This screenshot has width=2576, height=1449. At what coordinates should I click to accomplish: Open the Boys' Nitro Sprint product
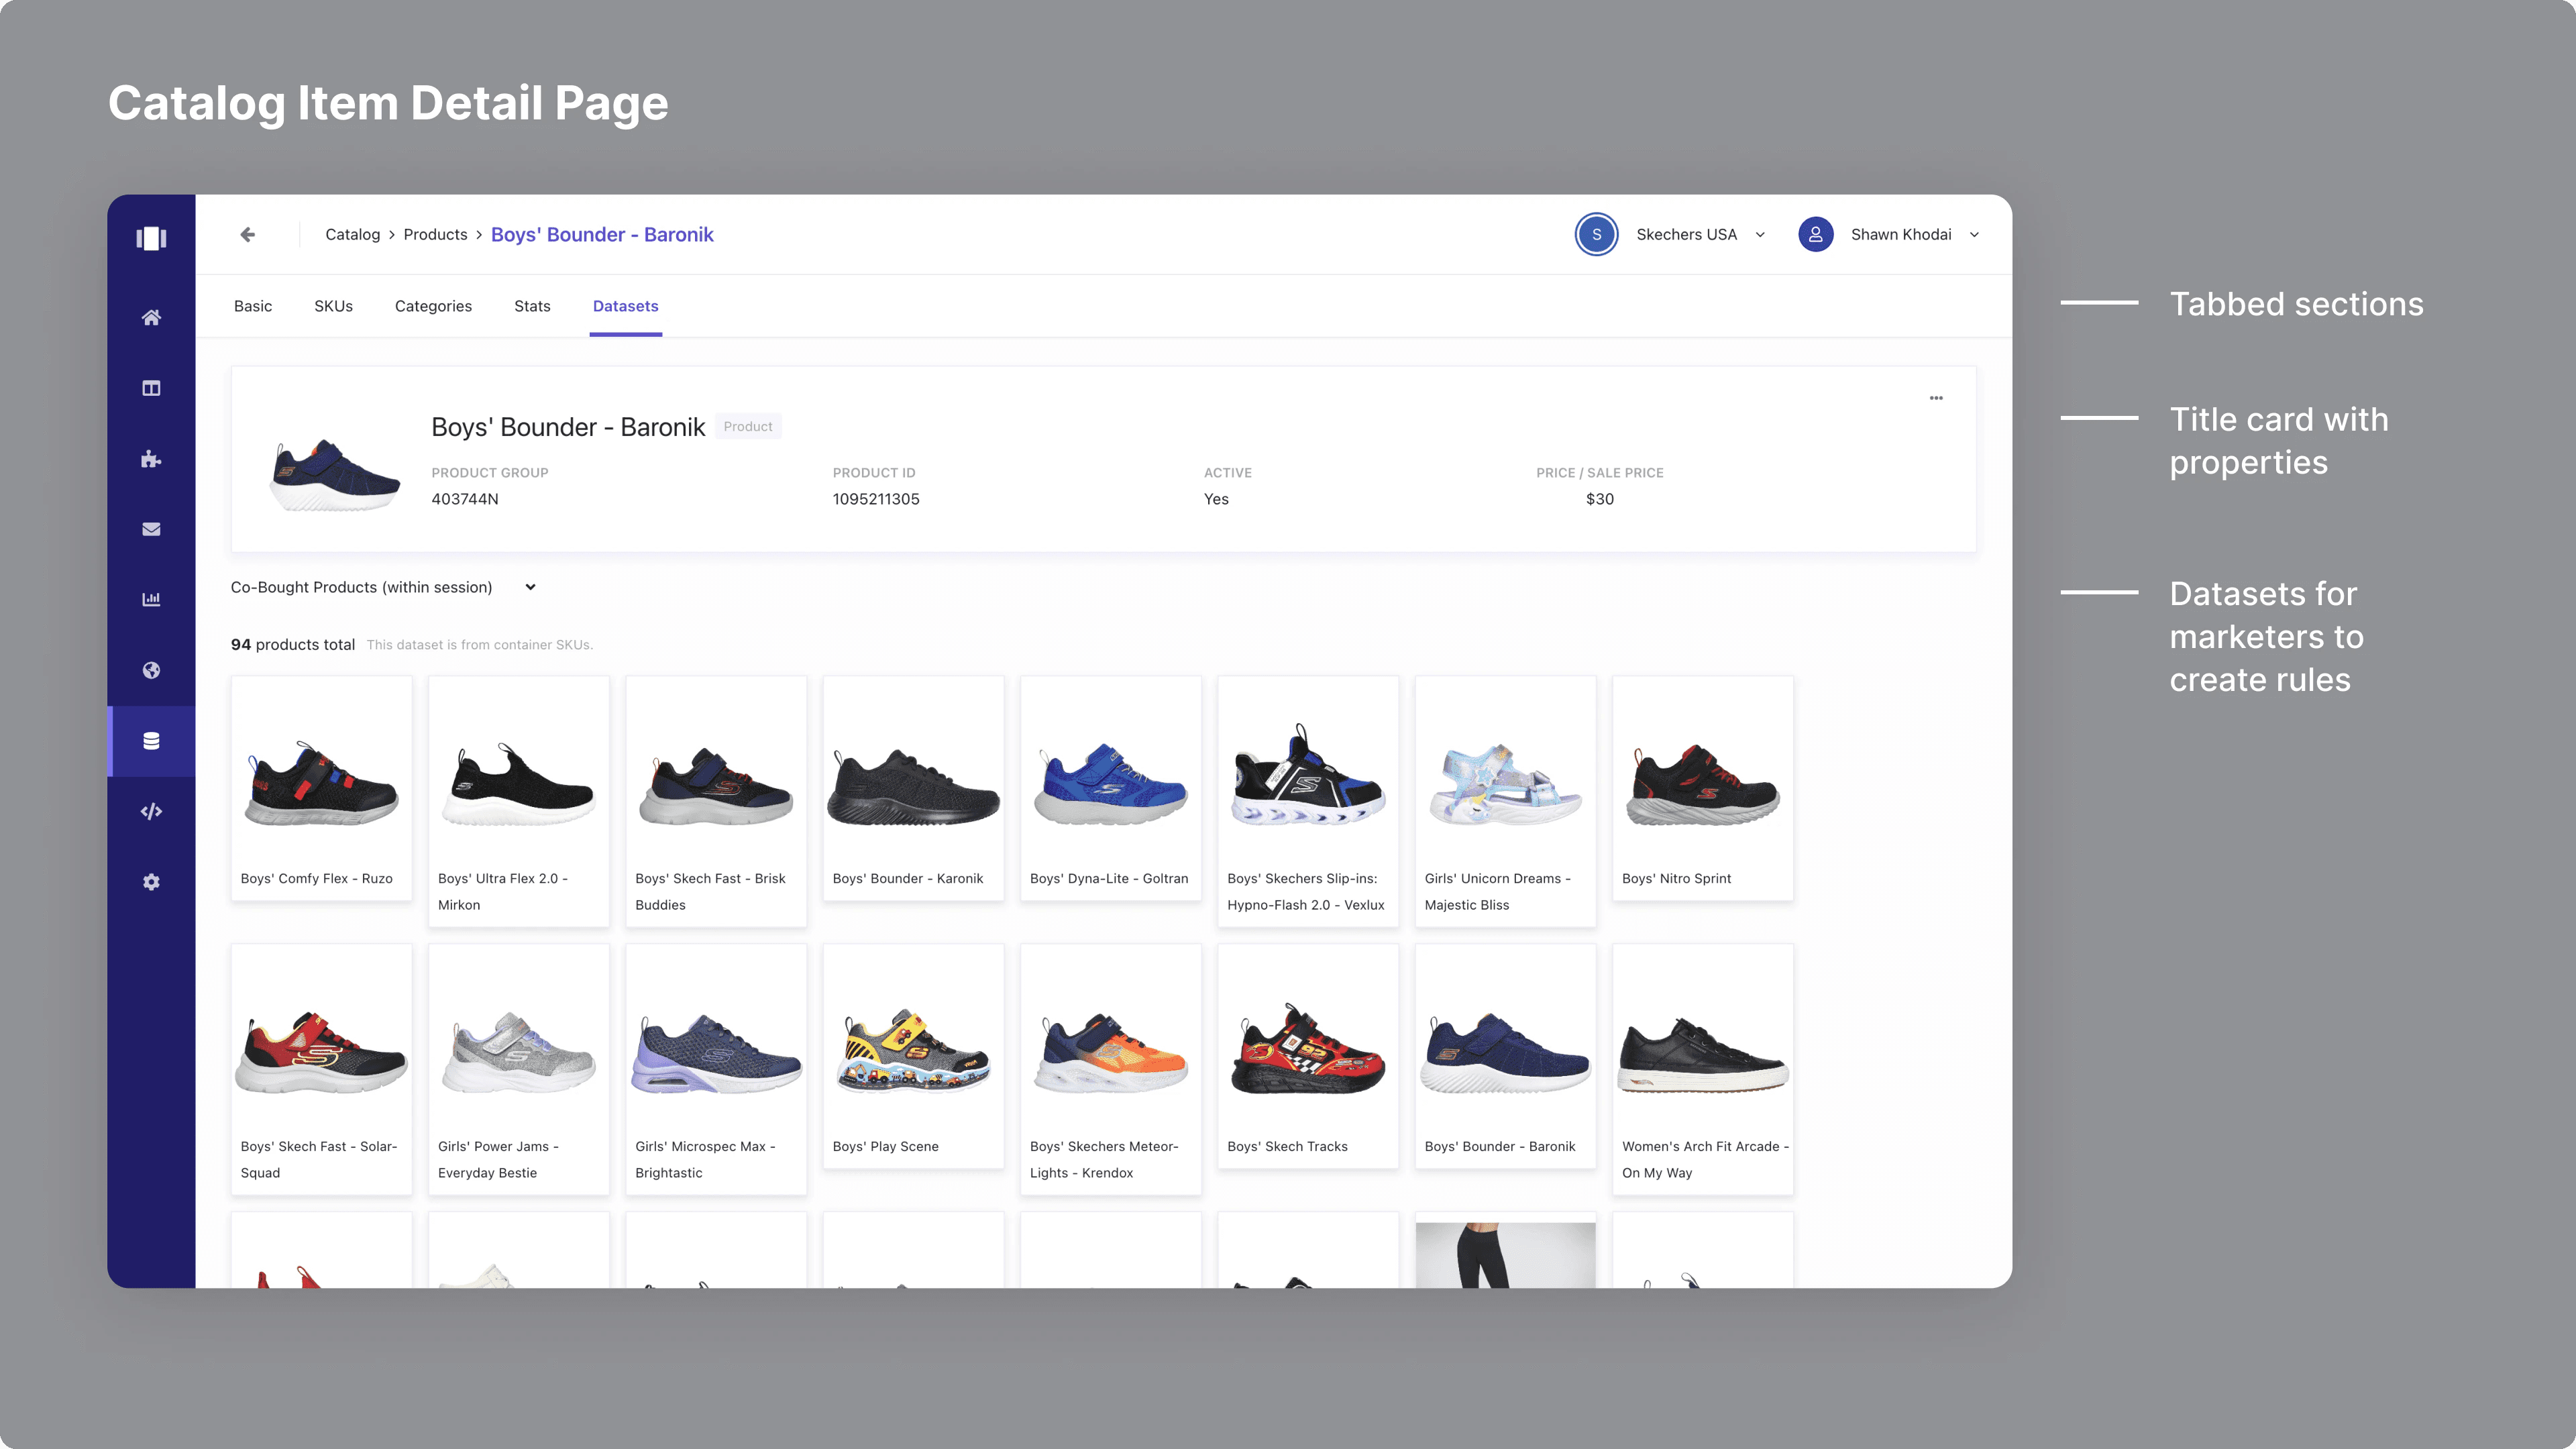[x=1702, y=788]
